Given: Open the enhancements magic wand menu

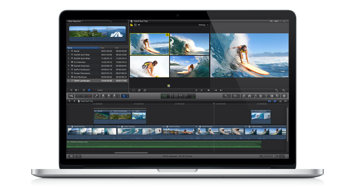Looking at the screenshot, I should [x=227, y=96].
